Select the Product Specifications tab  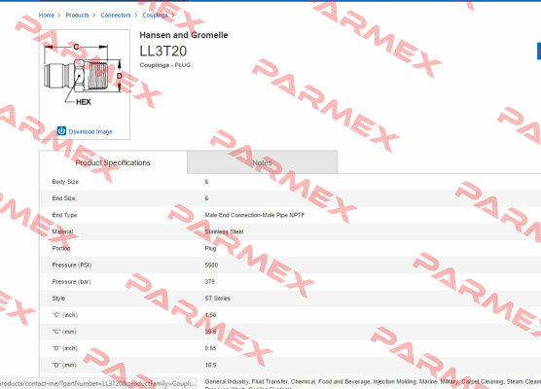(x=113, y=162)
